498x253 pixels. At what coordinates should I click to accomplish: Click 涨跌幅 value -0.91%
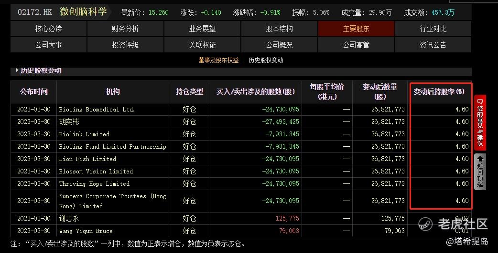pyautogui.click(x=270, y=13)
